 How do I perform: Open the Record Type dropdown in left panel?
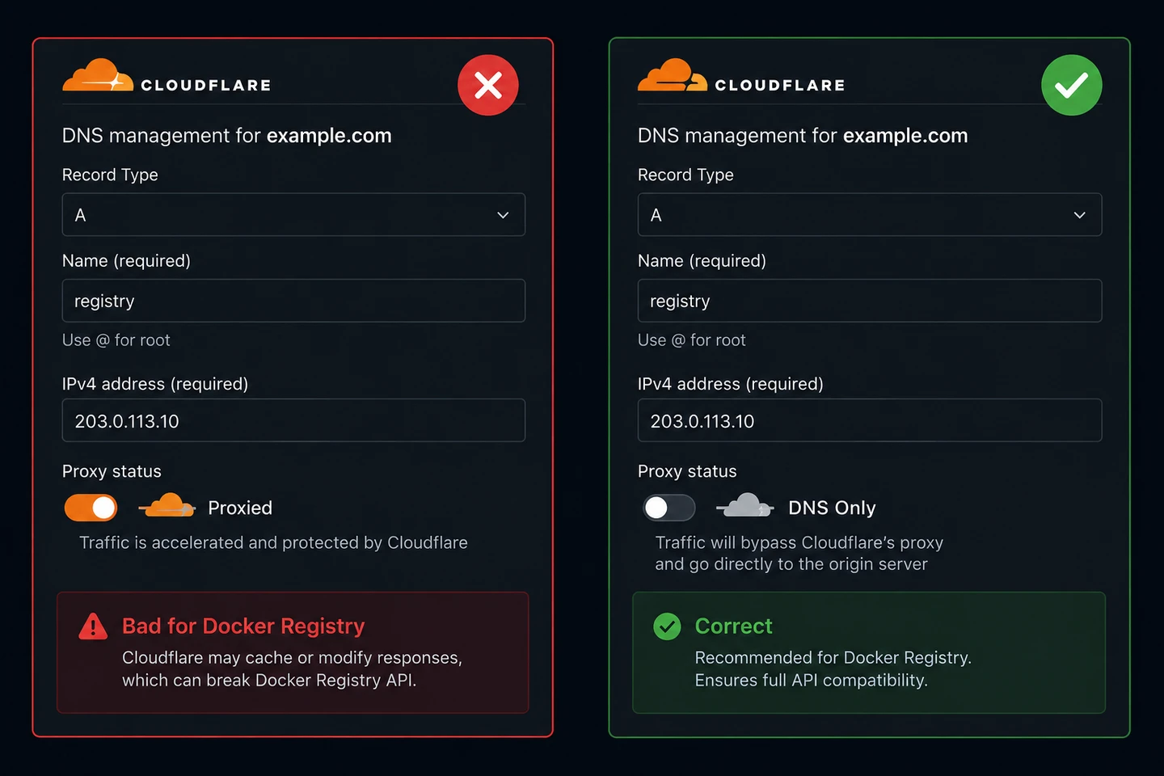pos(293,214)
